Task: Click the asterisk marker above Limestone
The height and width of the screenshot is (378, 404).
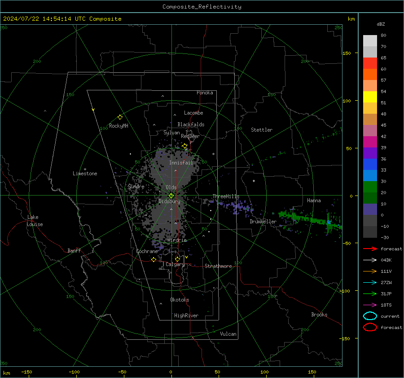Action: pos(85,169)
